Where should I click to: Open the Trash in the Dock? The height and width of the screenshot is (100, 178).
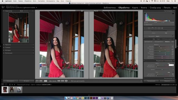tap(112, 98)
